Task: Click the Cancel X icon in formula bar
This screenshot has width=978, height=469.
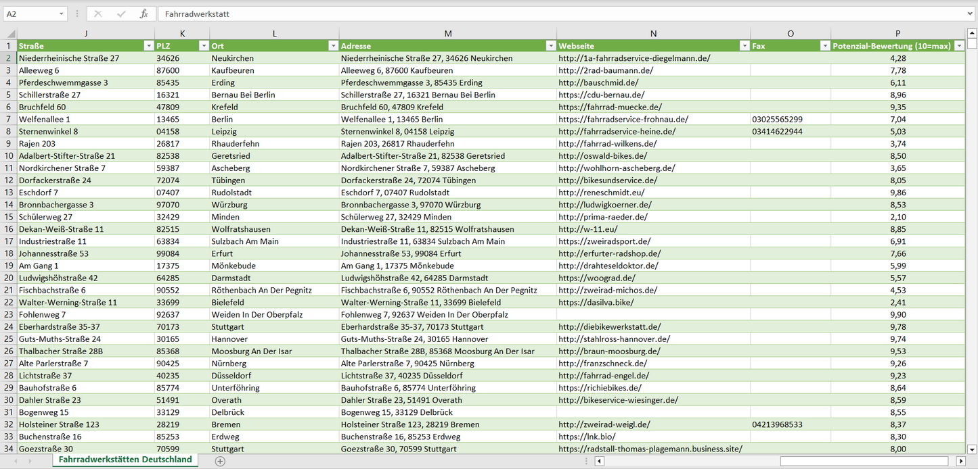Action: pos(98,14)
